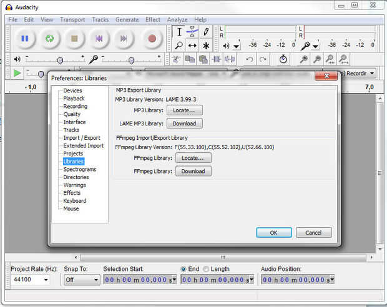Image resolution: width=387 pixels, height=307 pixels.
Task: Click the Zoom In icon
Action: [303, 59]
